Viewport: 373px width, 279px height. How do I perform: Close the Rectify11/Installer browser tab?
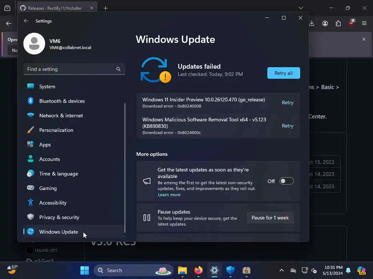[x=92, y=8]
